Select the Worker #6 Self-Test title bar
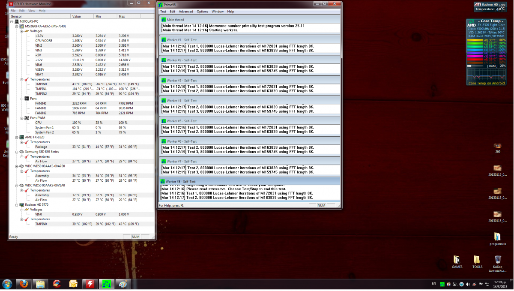The width and height of the screenshot is (514, 291). 250,141
